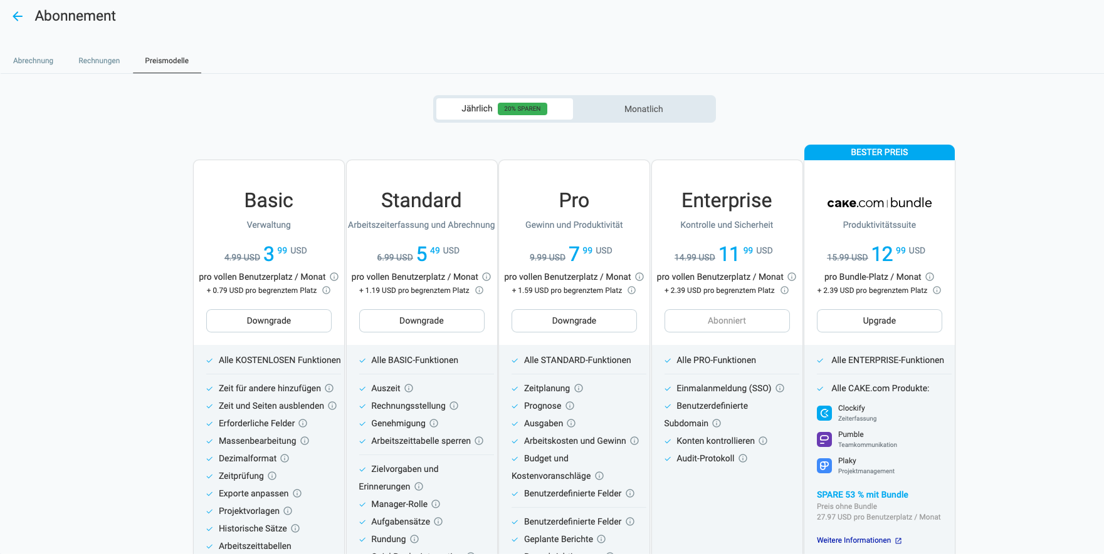Click the info icon beside Auszeit
The image size is (1104, 554).
pyautogui.click(x=409, y=388)
